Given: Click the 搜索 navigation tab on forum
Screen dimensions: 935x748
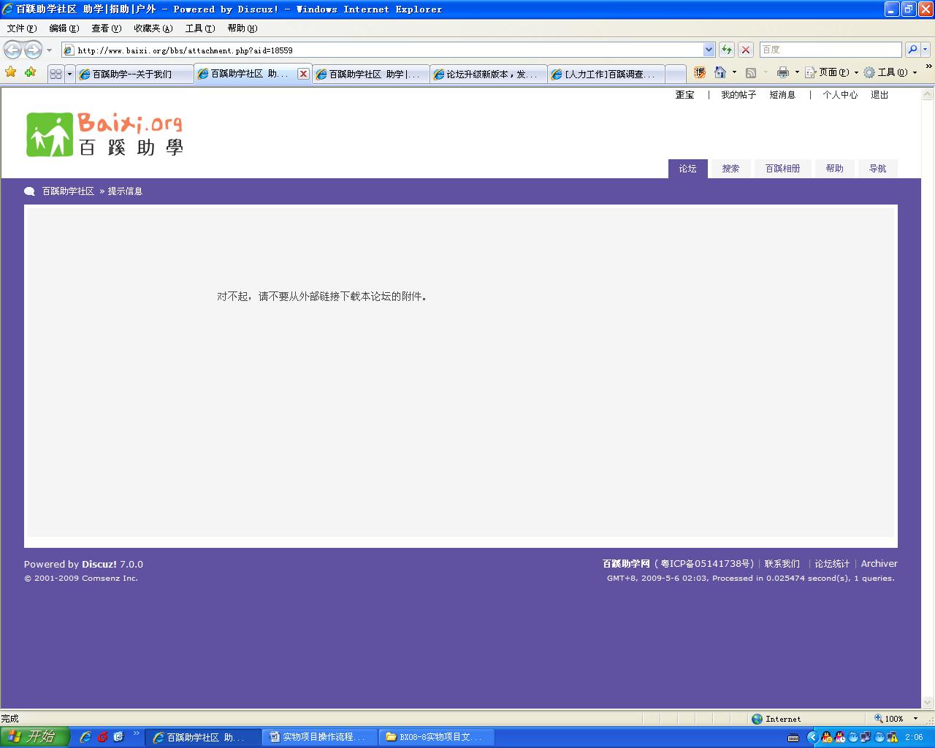Looking at the screenshot, I should click(730, 169).
